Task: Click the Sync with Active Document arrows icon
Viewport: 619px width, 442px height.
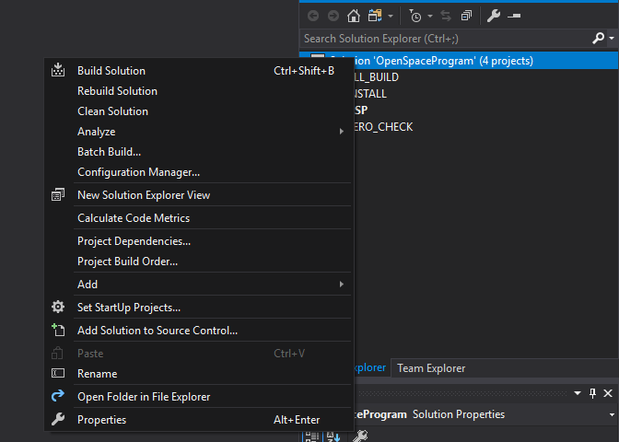Action: point(446,16)
